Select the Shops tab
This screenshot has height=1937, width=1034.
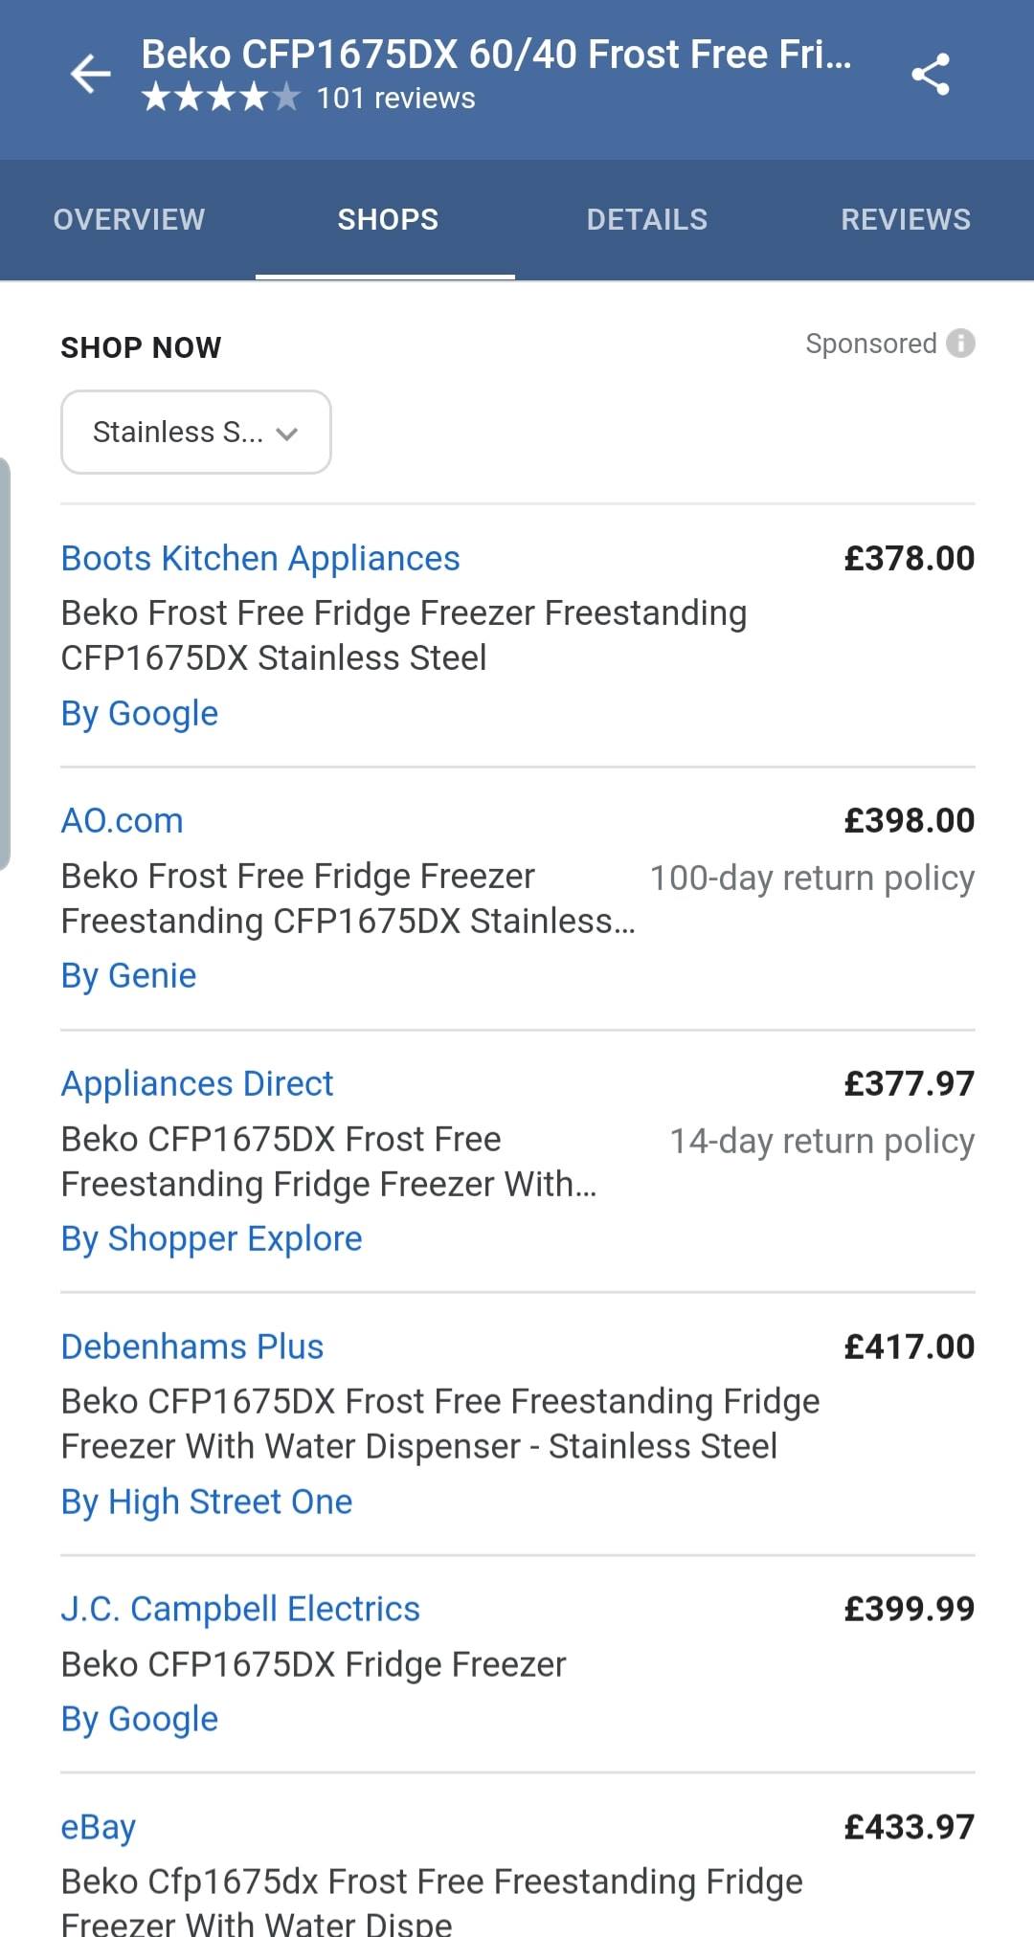(388, 219)
